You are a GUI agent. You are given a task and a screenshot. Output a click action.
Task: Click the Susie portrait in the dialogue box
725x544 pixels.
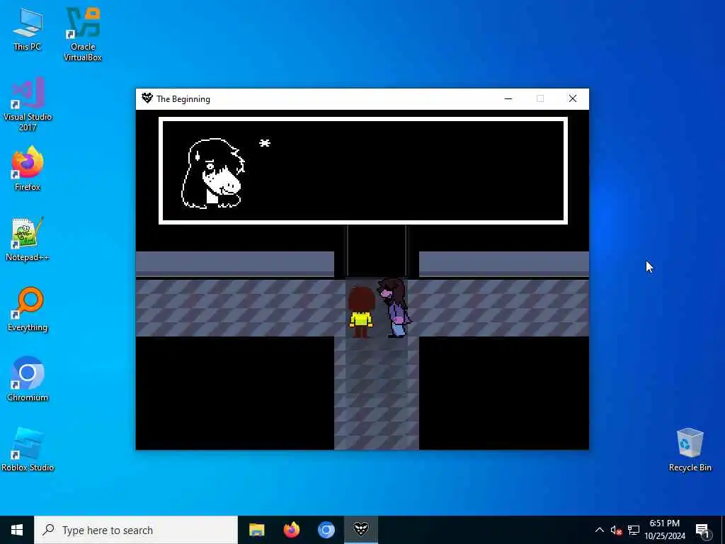click(213, 173)
